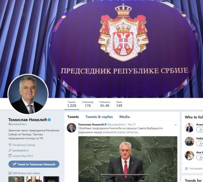Open the UN speech photo in the tweet

[128, 159]
